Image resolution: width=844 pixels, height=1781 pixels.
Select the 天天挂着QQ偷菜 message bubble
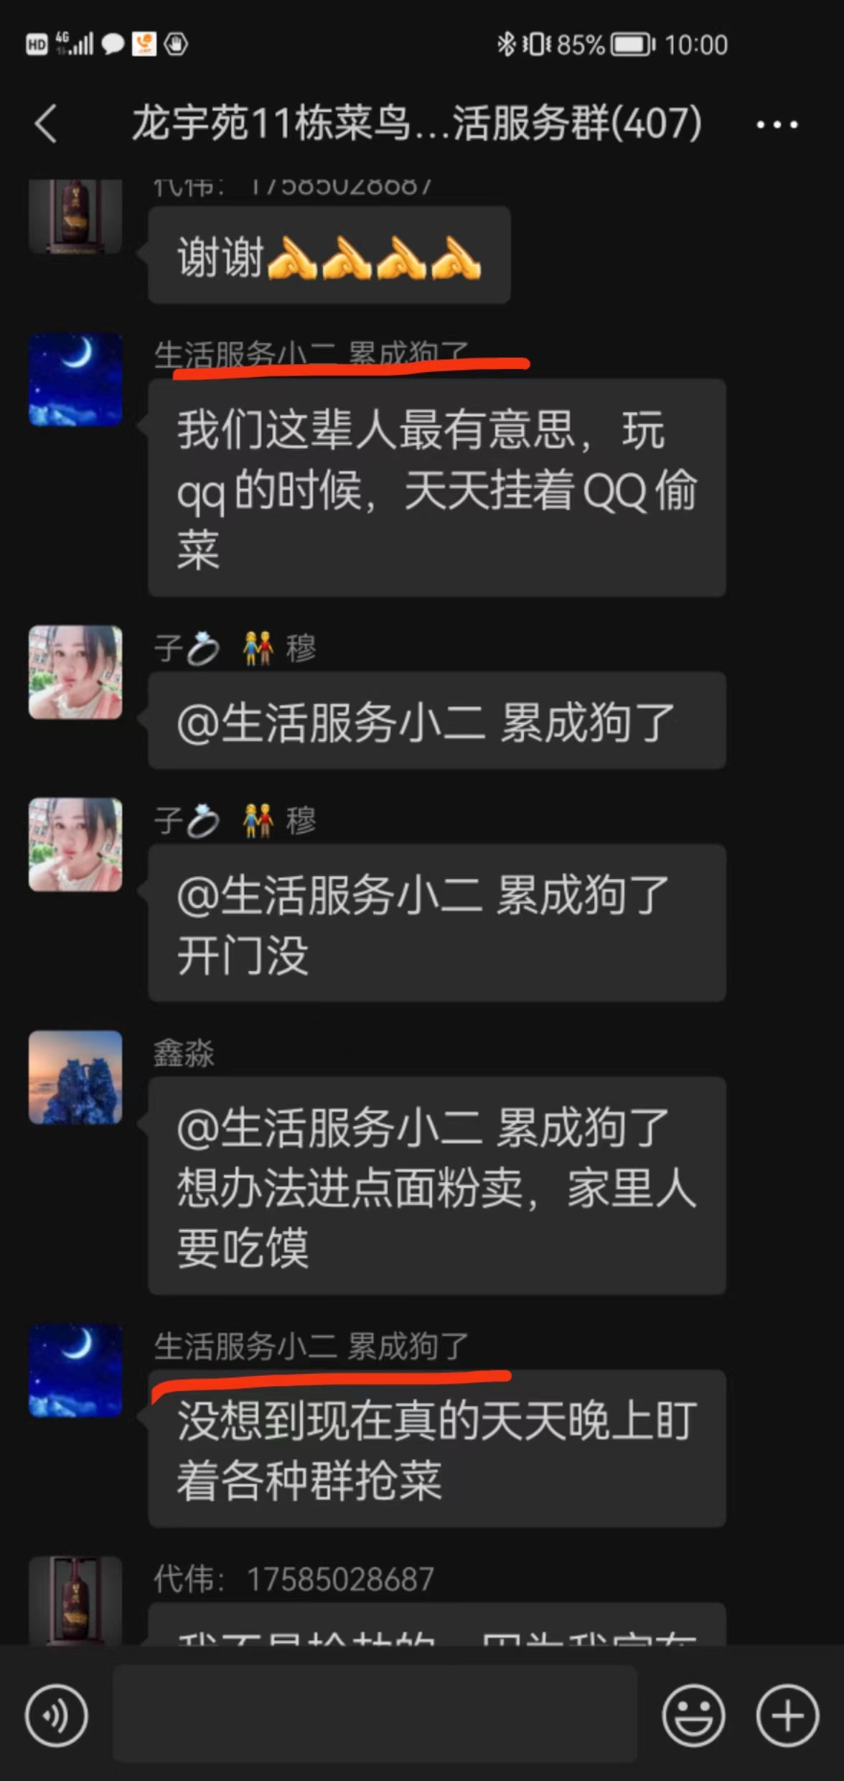coord(437,488)
